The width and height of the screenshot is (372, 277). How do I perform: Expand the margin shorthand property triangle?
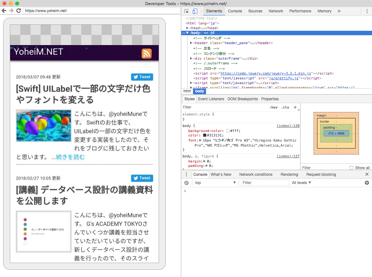click(x=205, y=161)
